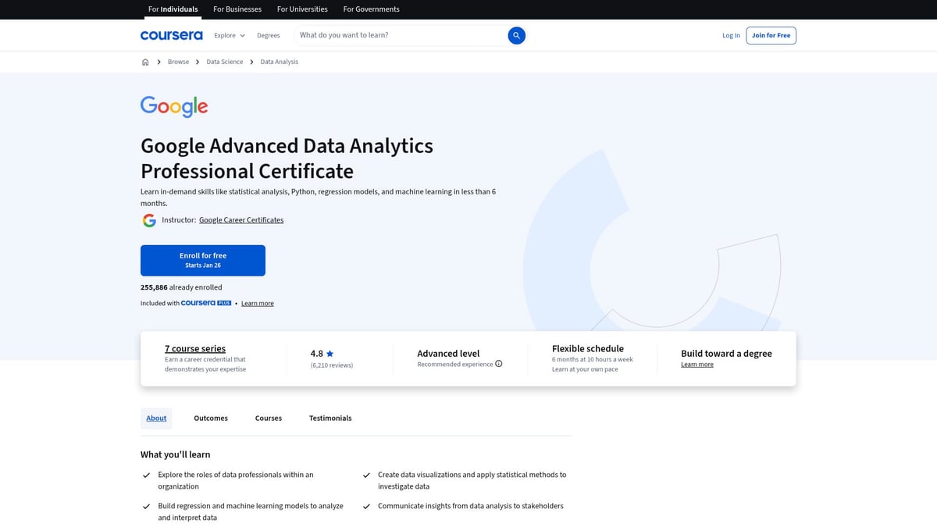Select the About tab
The width and height of the screenshot is (937, 527).
click(x=156, y=418)
